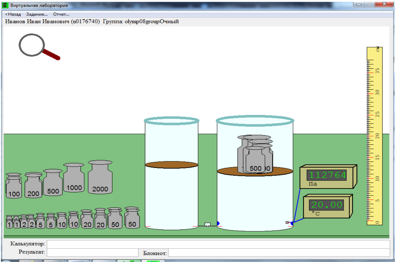This screenshot has height=263, width=397.
Task: Select the 100 g weight
Action: (14, 186)
